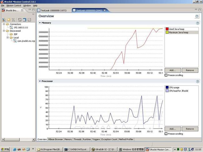Click the orange quick launch icon before the chevron group
This screenshot has height=152, width=203.
click(x=23, y=150)
